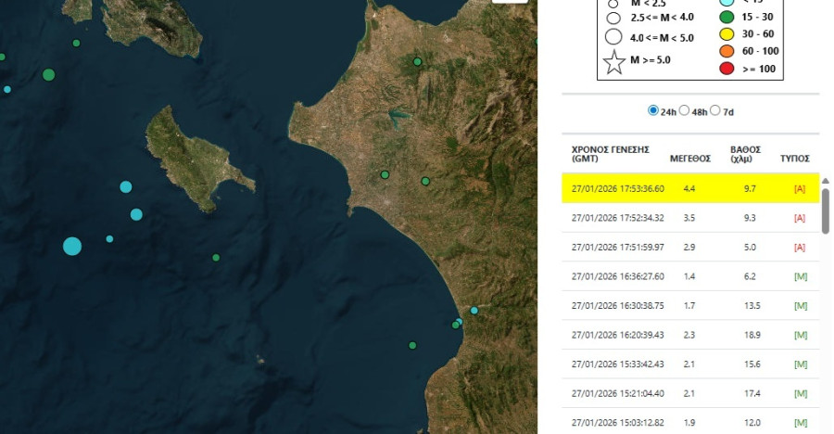The width and height of the screenshot is (834, 434).
Task: Click the largest cyan earthquake marker in the sea
Action: click(72, 246)
